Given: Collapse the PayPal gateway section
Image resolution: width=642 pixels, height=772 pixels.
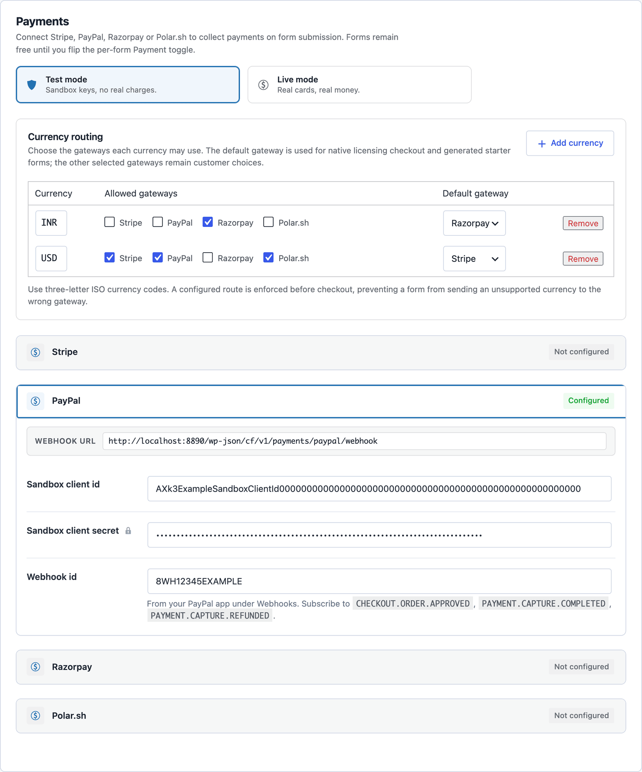Looking at the screenshot, I should [321, 401].
